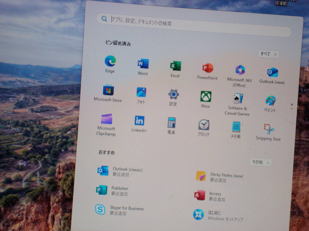Screen dimensions: 309x231
Task: Go to next pinned page dot
Action: tap(291, 109)
